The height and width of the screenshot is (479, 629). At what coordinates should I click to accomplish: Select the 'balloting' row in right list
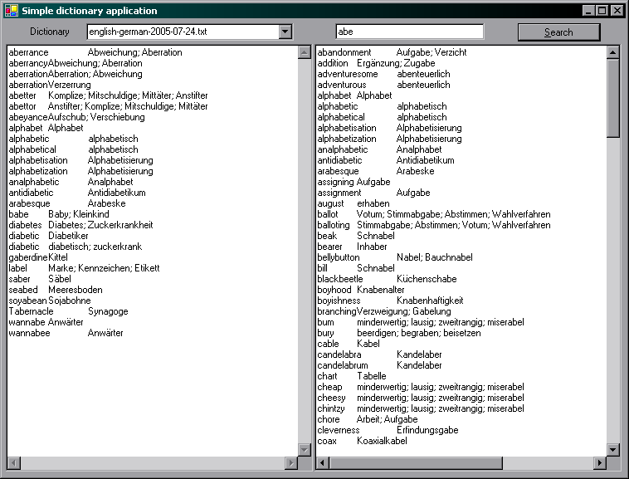tap(434, 226)
